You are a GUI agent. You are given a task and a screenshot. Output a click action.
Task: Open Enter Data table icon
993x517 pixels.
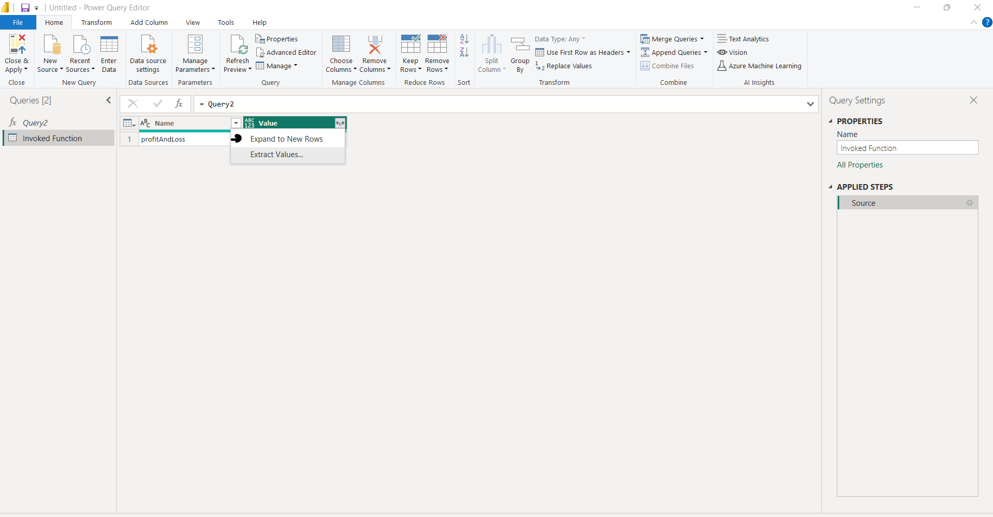pyautogui.click(x=109, y=44)
